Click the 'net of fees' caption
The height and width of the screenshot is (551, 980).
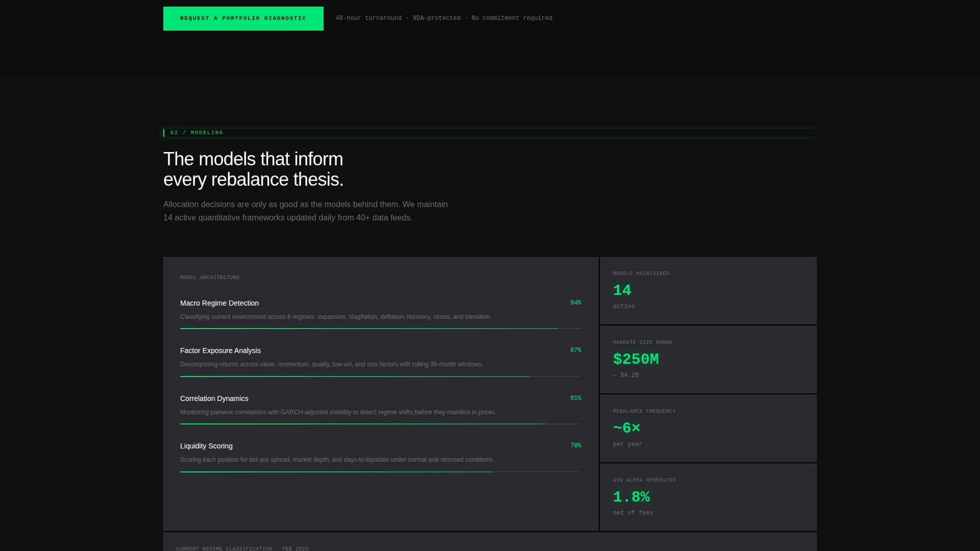[633, 513]
